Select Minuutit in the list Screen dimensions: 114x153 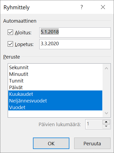click(55, 74)
